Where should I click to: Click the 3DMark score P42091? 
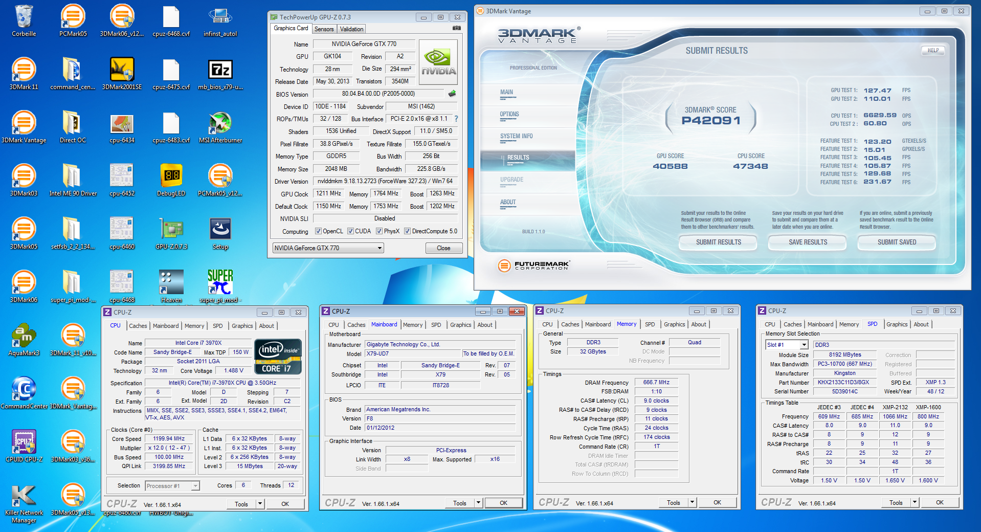coord(711,120)
